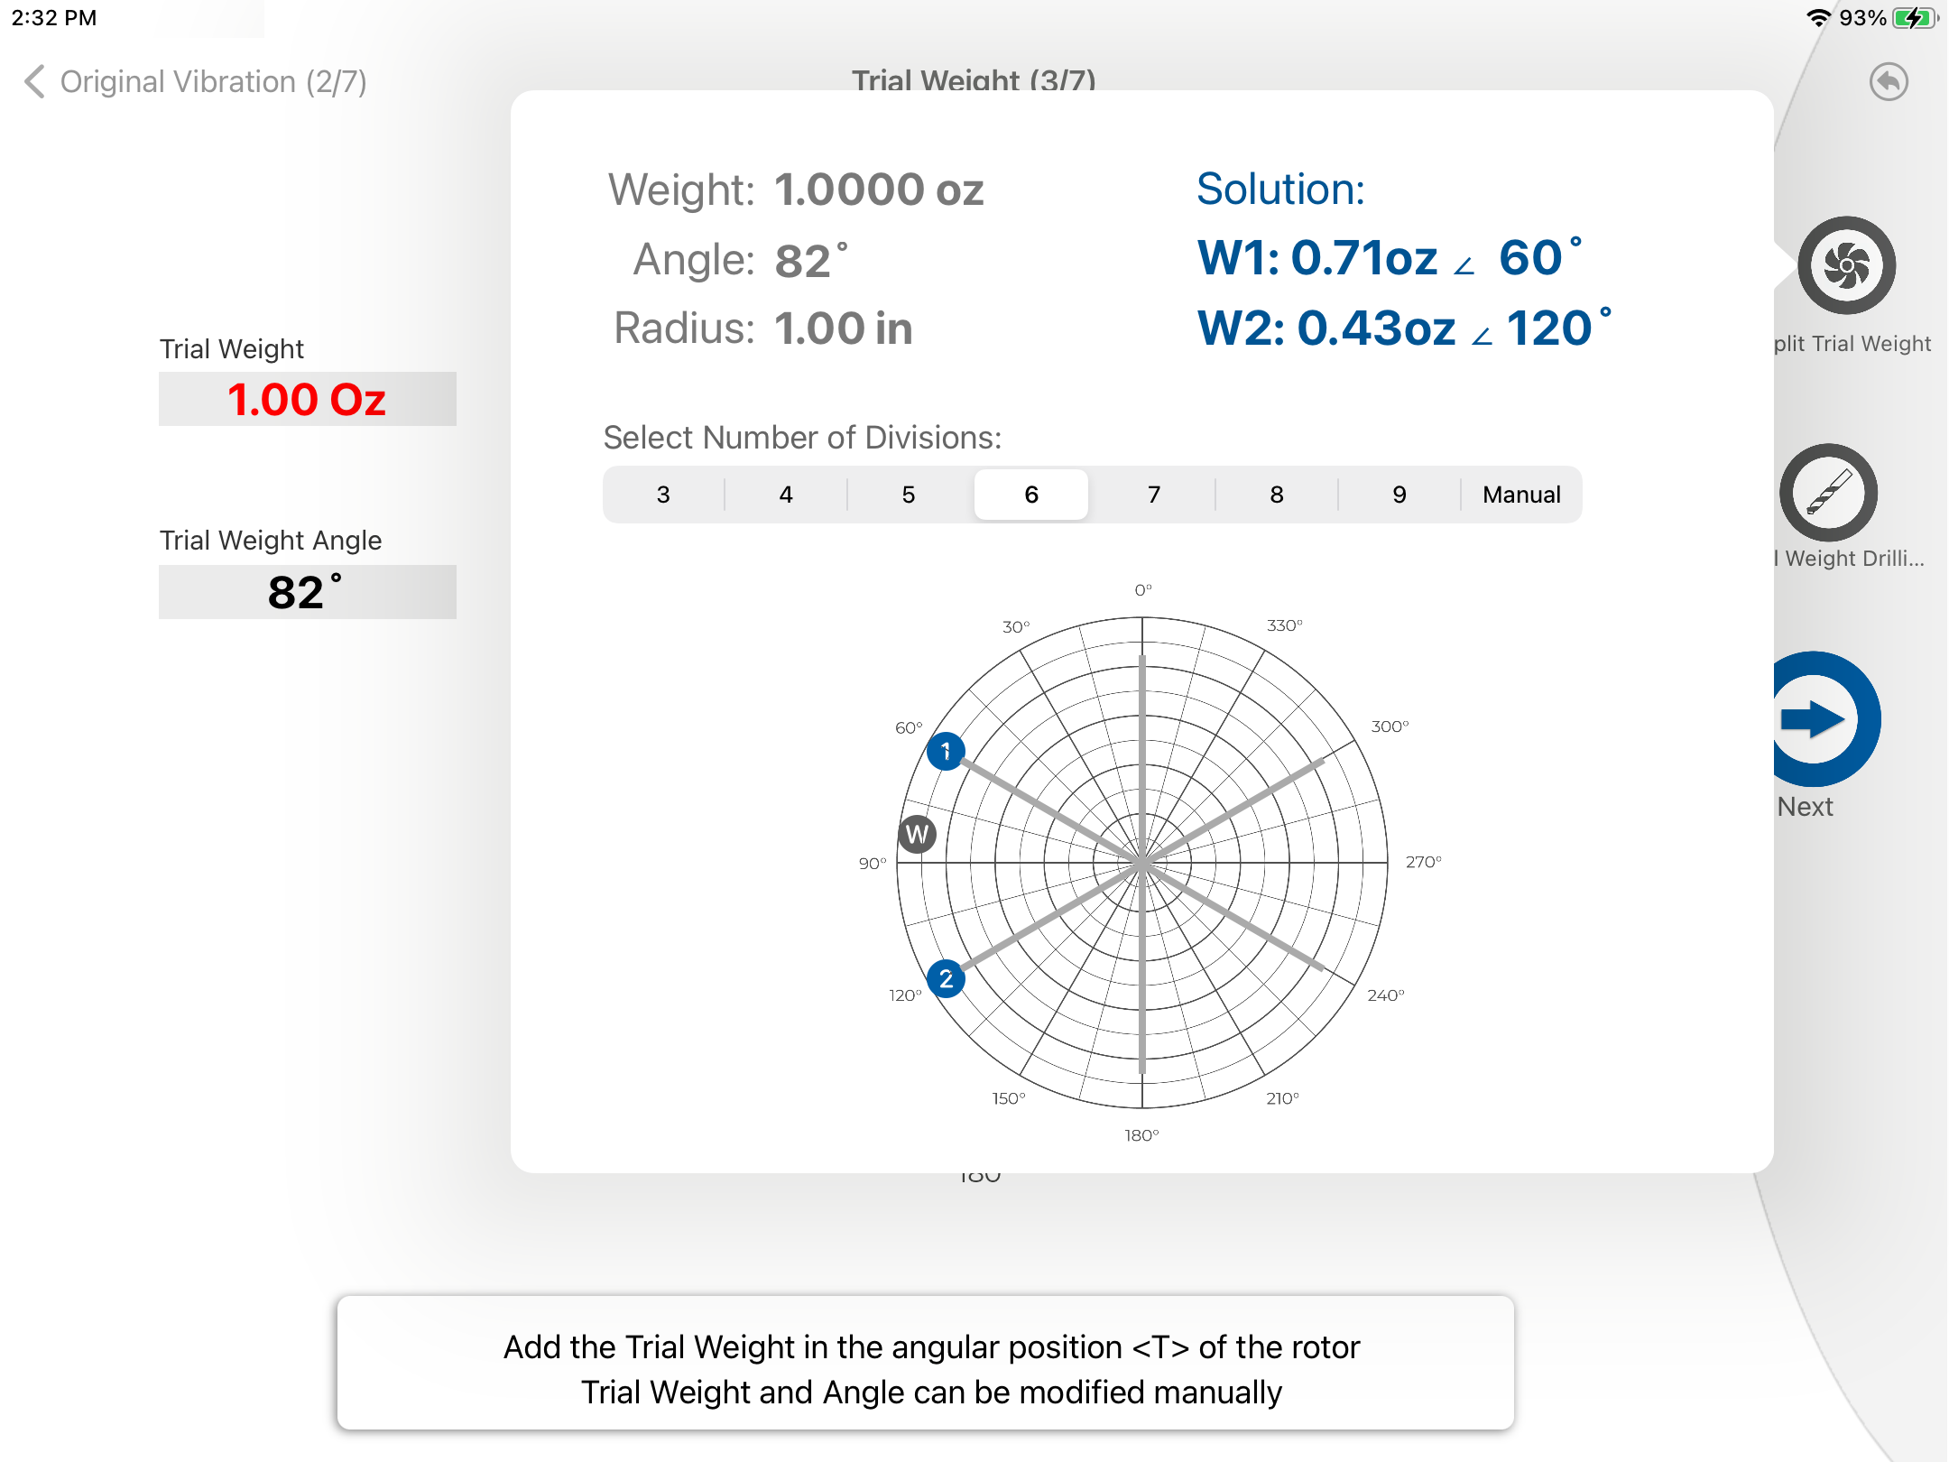Choose 5 divisions option
1949x1462 pixels.
pos(909,495)
